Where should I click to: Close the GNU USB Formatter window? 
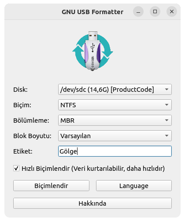pyautogui.click(x=172, y=11)
